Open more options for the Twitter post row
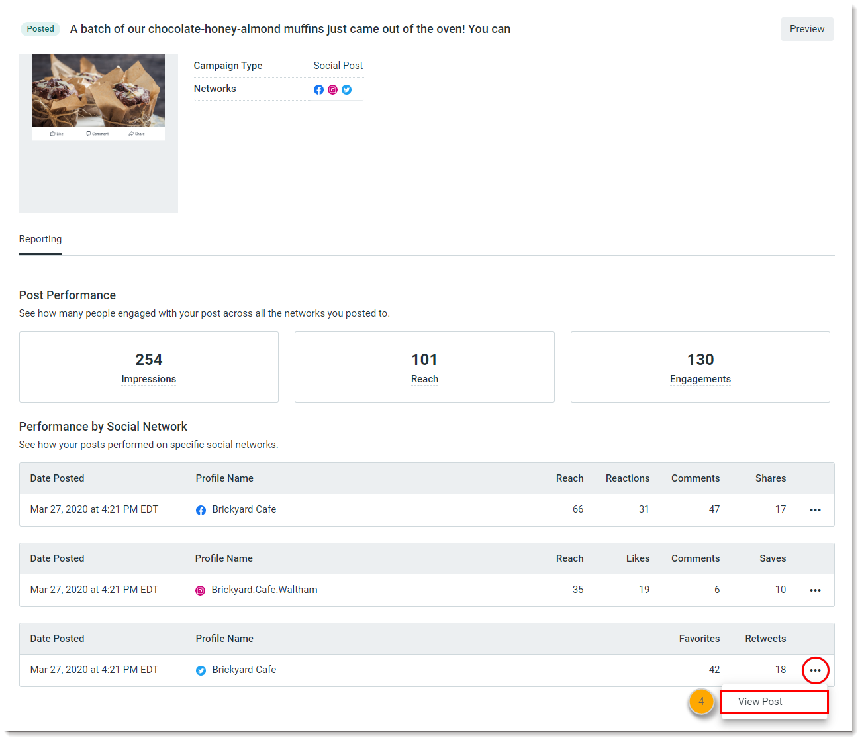The image size is (862, 742). (x=815, y=670)
